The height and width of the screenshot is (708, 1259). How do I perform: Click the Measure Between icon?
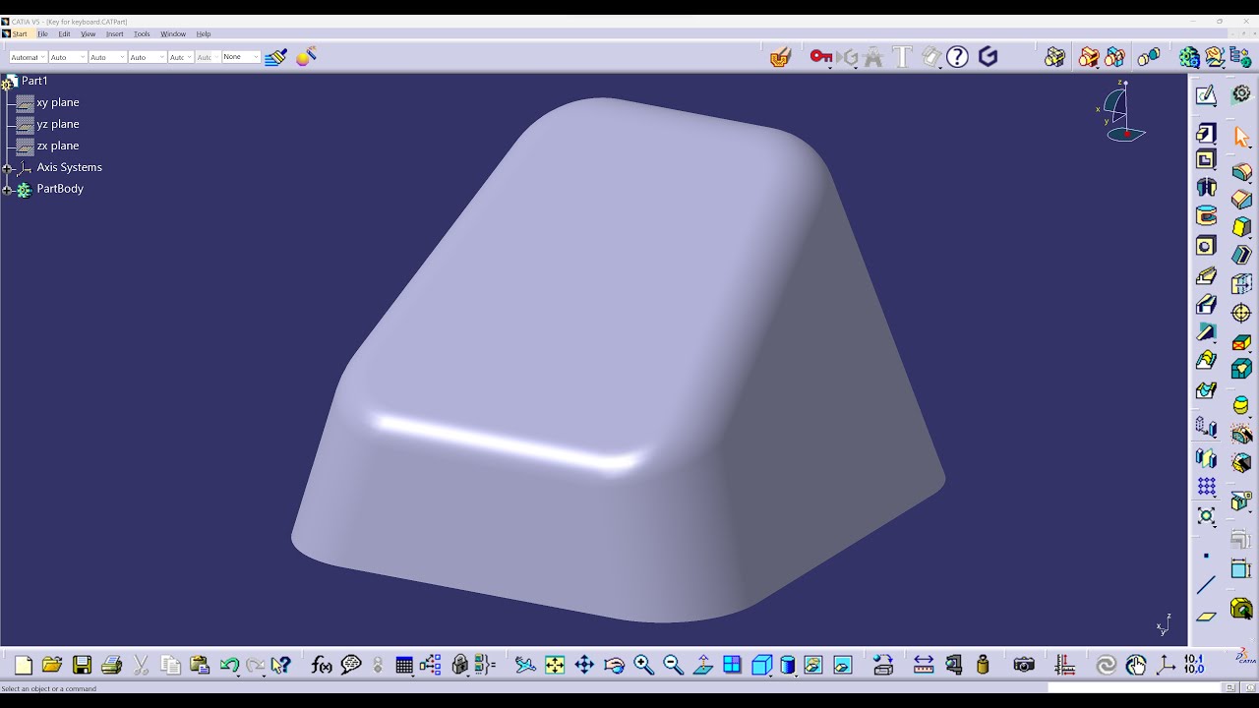point(924,666)
